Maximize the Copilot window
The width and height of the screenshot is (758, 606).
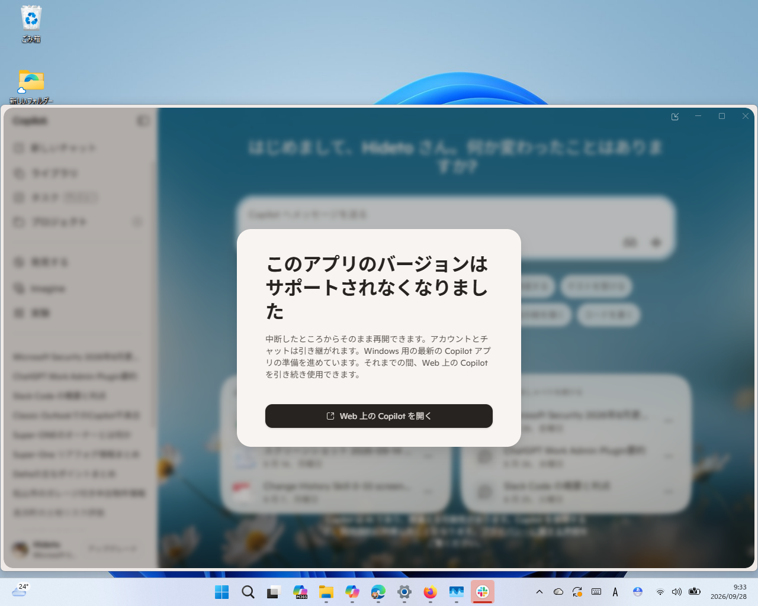pos(722,117)
